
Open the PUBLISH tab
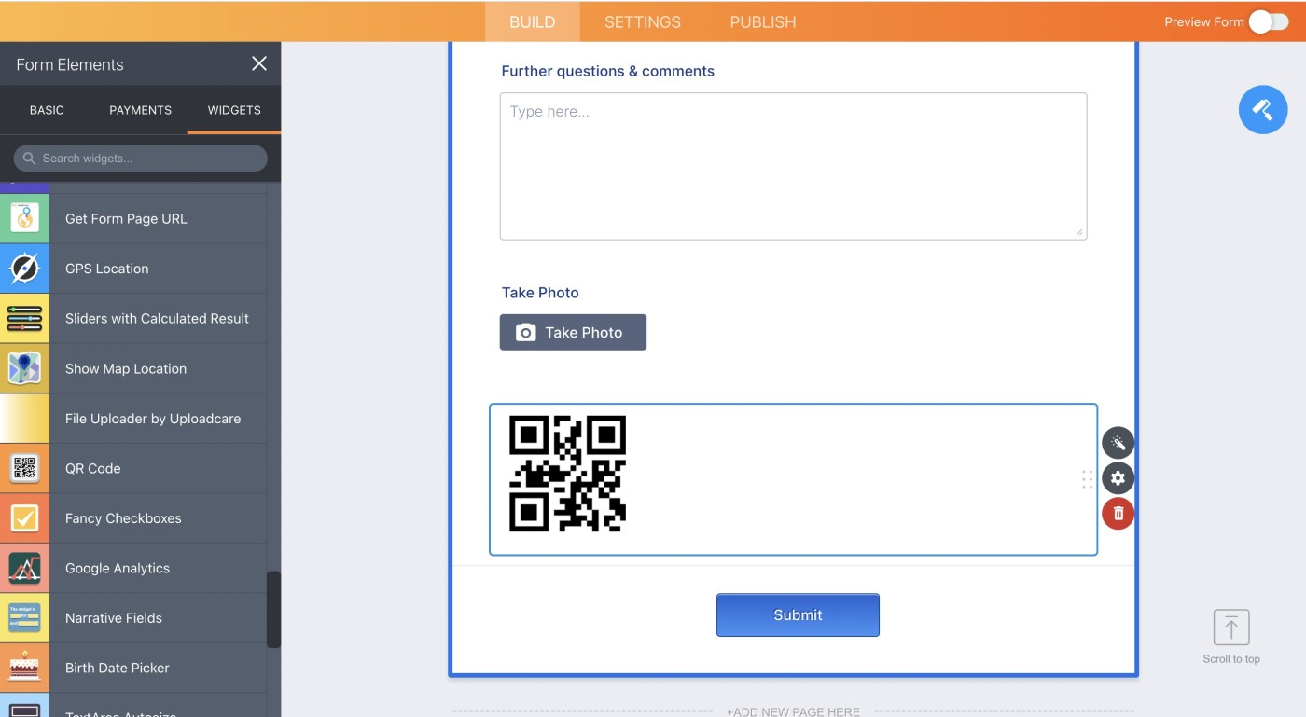tap(763, 21)
